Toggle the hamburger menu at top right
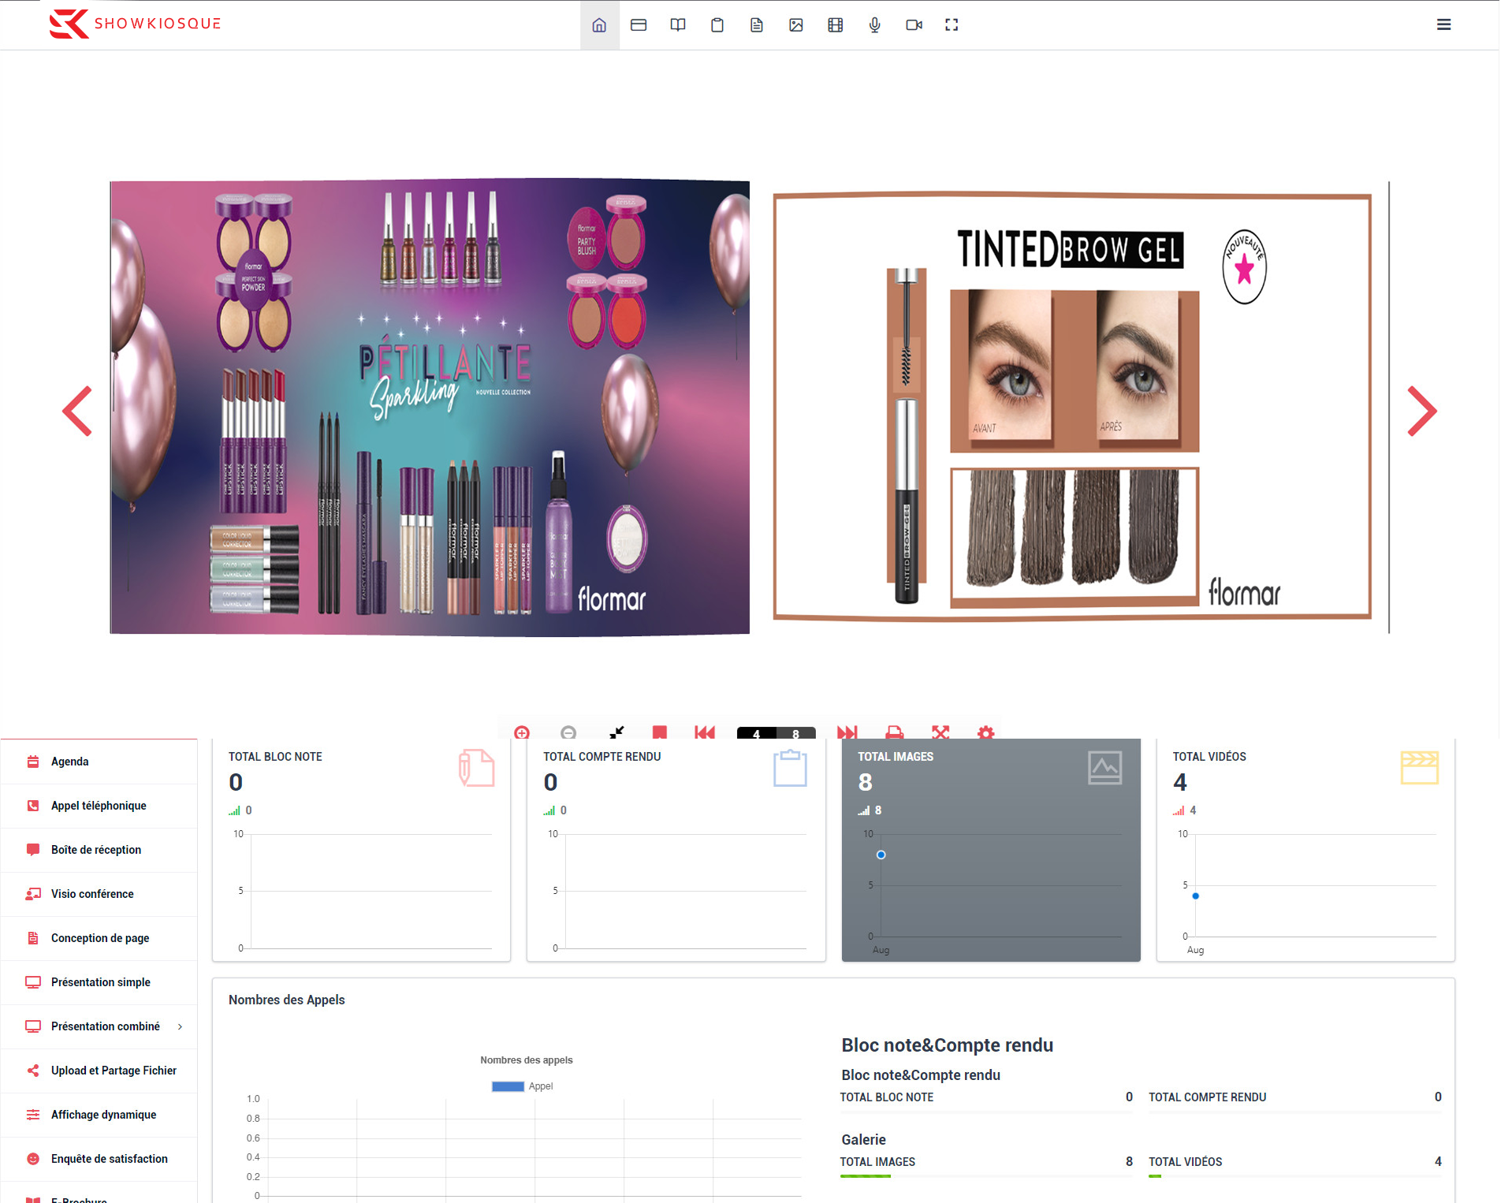1501x1203 pixels. (x=1443, y=25)
